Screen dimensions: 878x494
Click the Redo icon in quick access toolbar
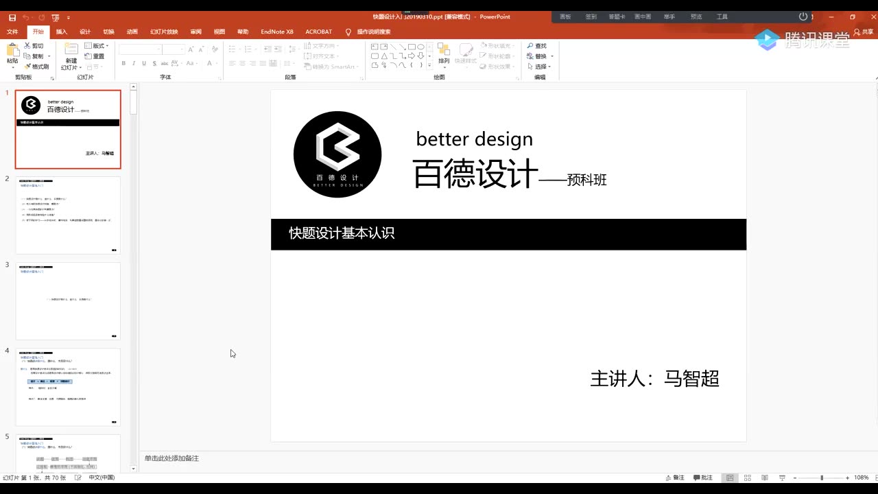[40, 17]
